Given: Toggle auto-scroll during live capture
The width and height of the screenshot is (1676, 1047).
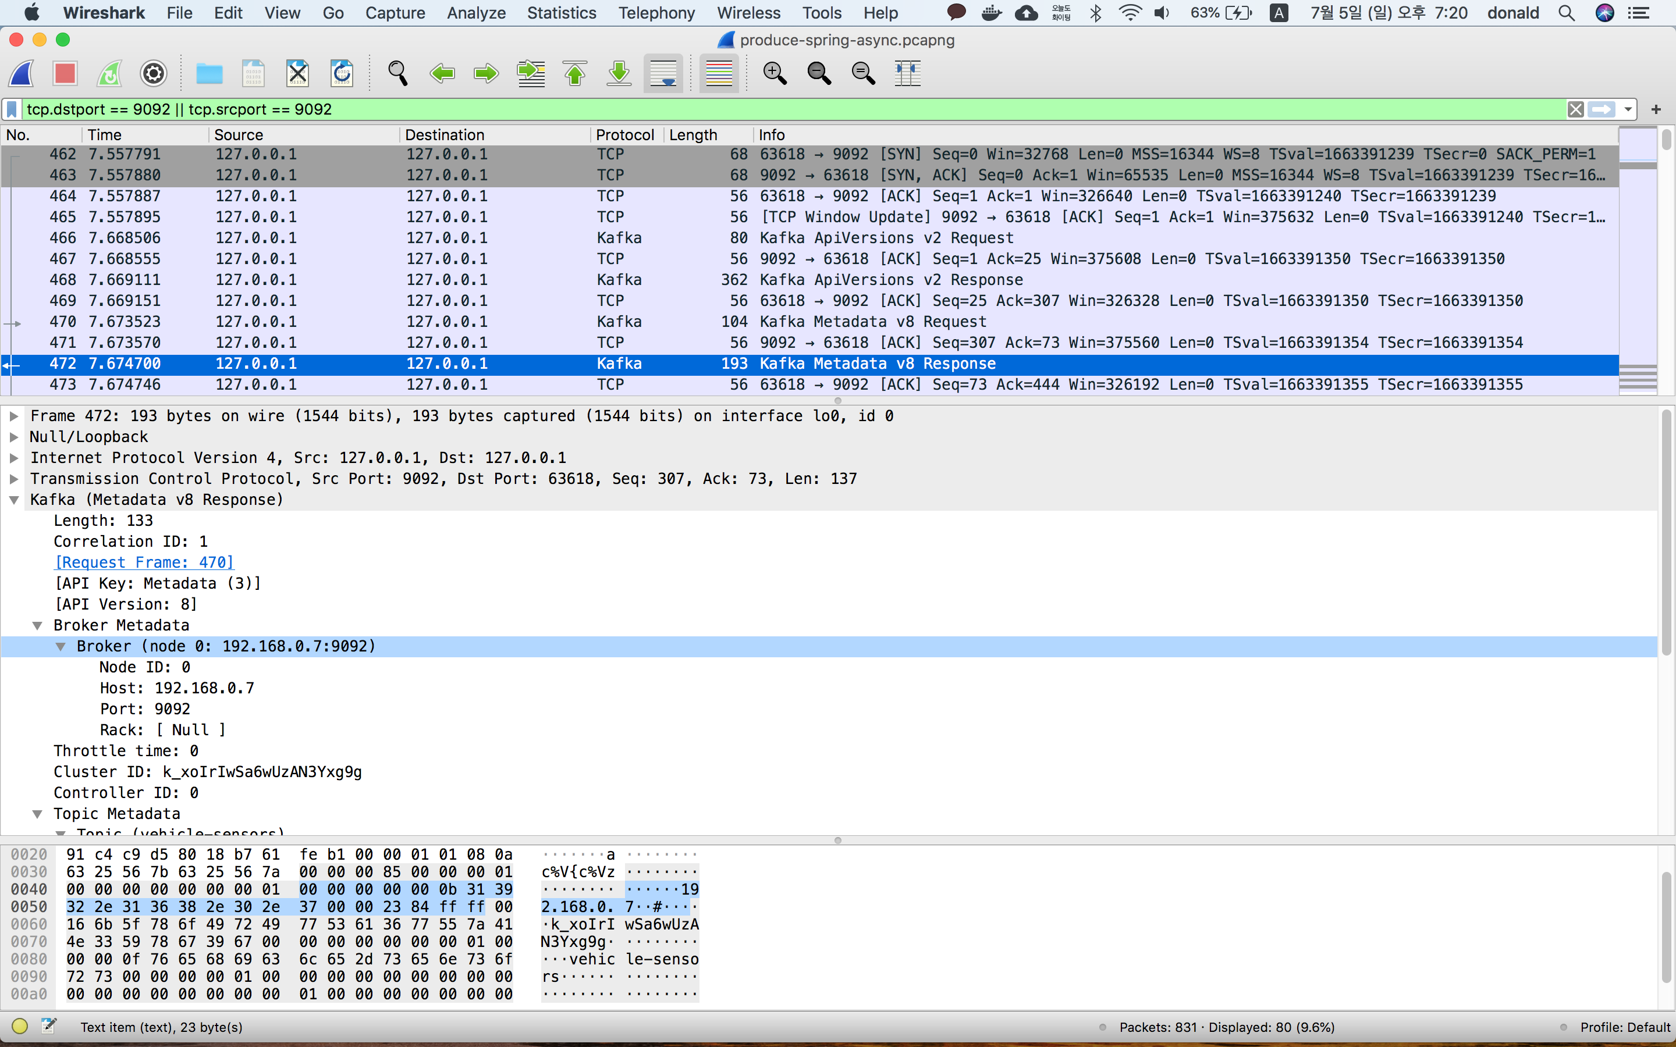Looking at the screenshot, I should [663, 73].
